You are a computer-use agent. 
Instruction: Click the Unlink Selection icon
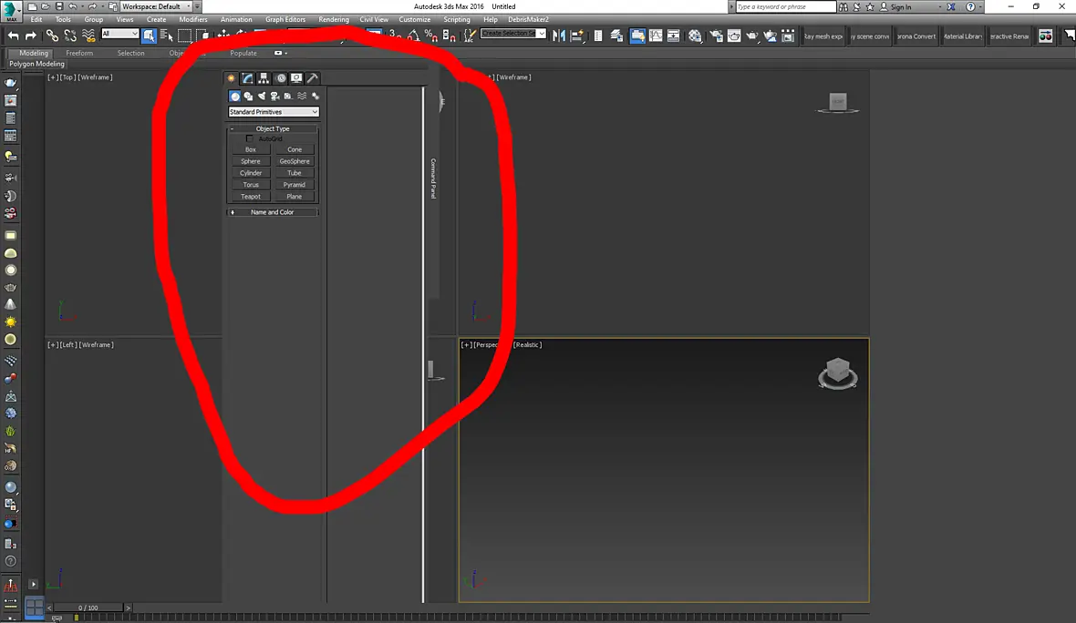click(x=70, y=36)
